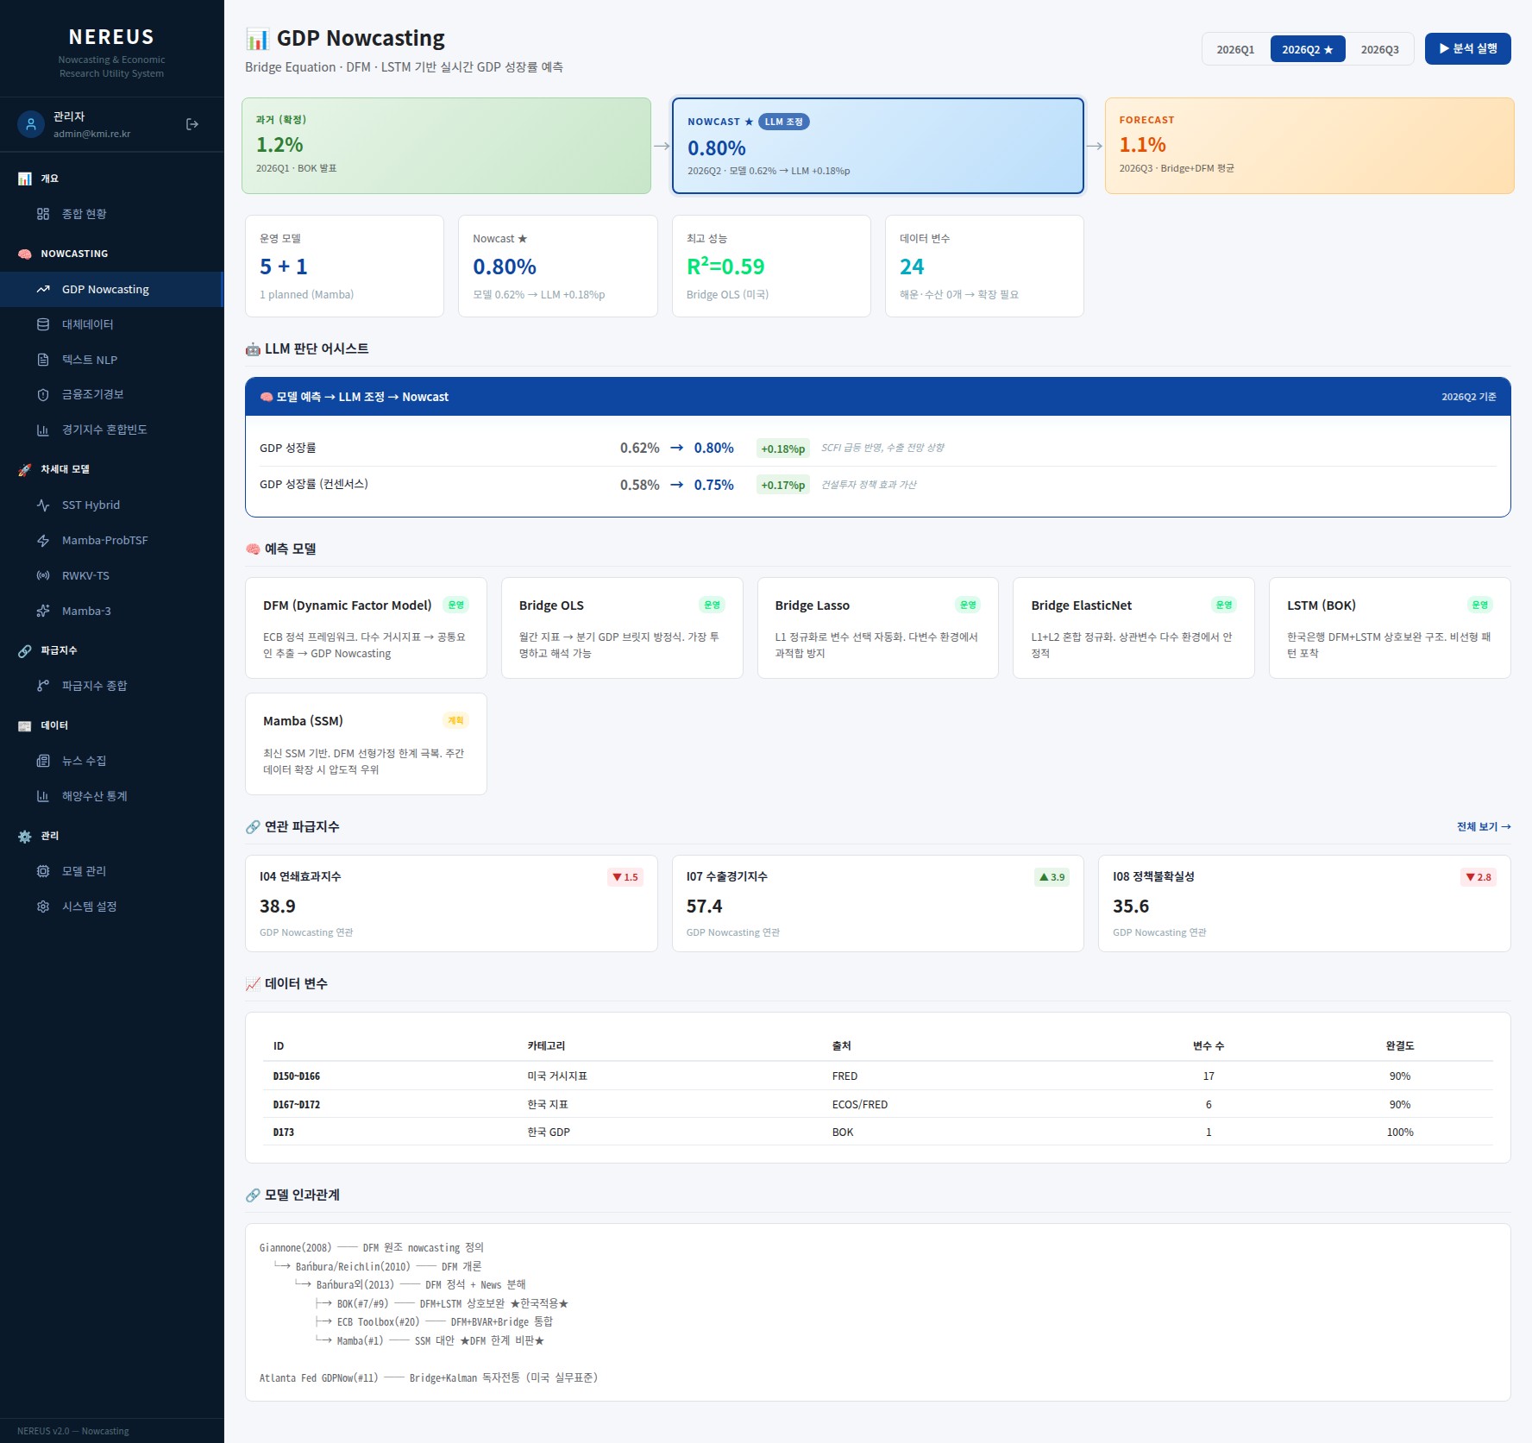Click the logout icon beside 관리자
1532x1443 pixels.
click(192, 124)
